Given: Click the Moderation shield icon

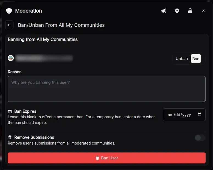Looking at the screenshot, I should tap(9, 11).
